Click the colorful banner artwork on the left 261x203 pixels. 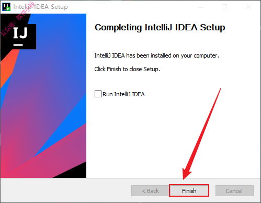tap(43, 96)
